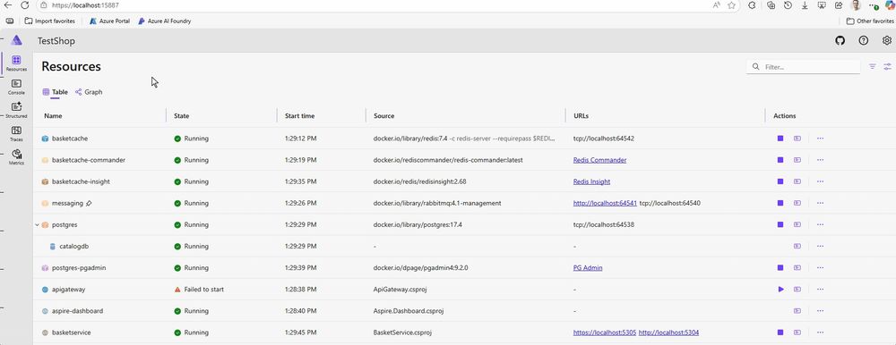Open more actions for basketservice

coord(820,332)
